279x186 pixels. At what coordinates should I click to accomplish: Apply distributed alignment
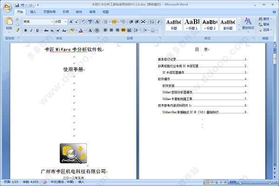(x=129, y=30)
